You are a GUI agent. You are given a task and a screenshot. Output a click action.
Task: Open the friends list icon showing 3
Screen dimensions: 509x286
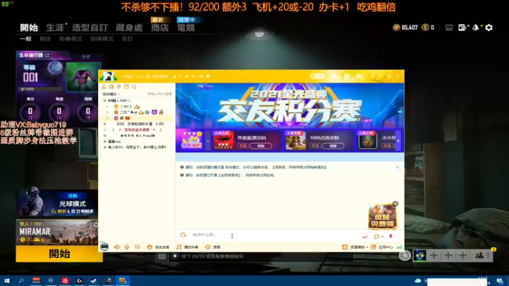(x=482, y=255)
